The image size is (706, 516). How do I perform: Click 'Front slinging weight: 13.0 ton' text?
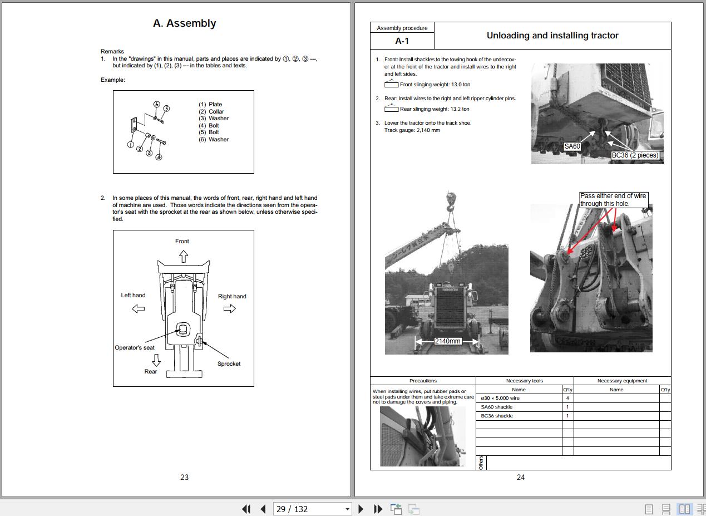[x=435, y=85]
